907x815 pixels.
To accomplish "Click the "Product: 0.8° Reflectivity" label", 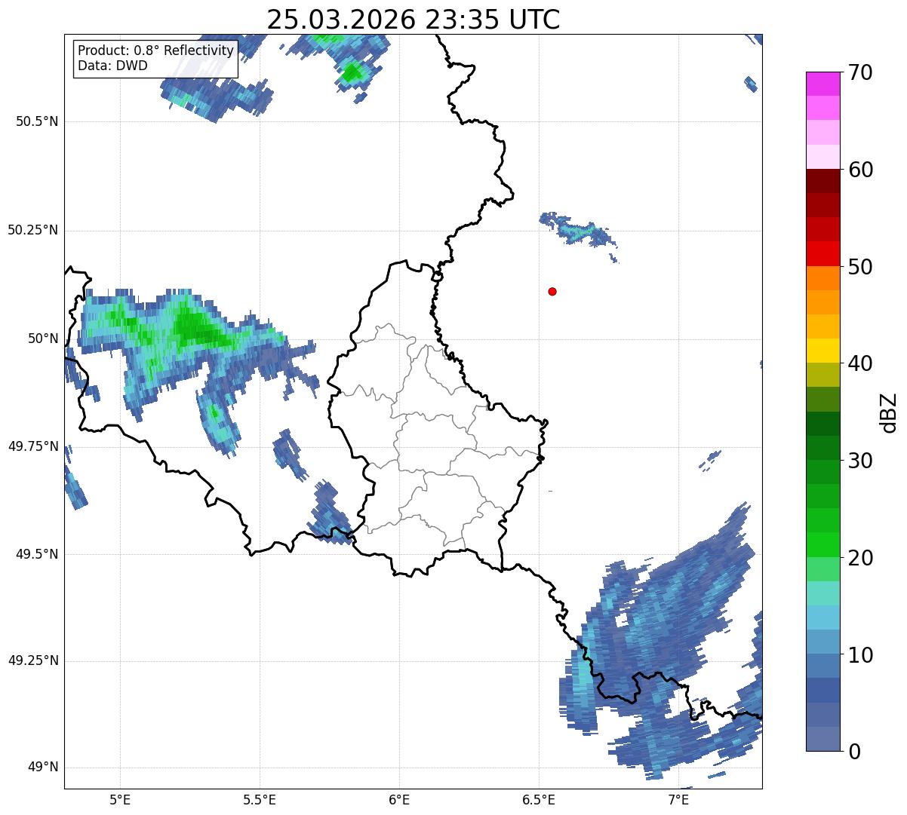I will tap(156, 51).
